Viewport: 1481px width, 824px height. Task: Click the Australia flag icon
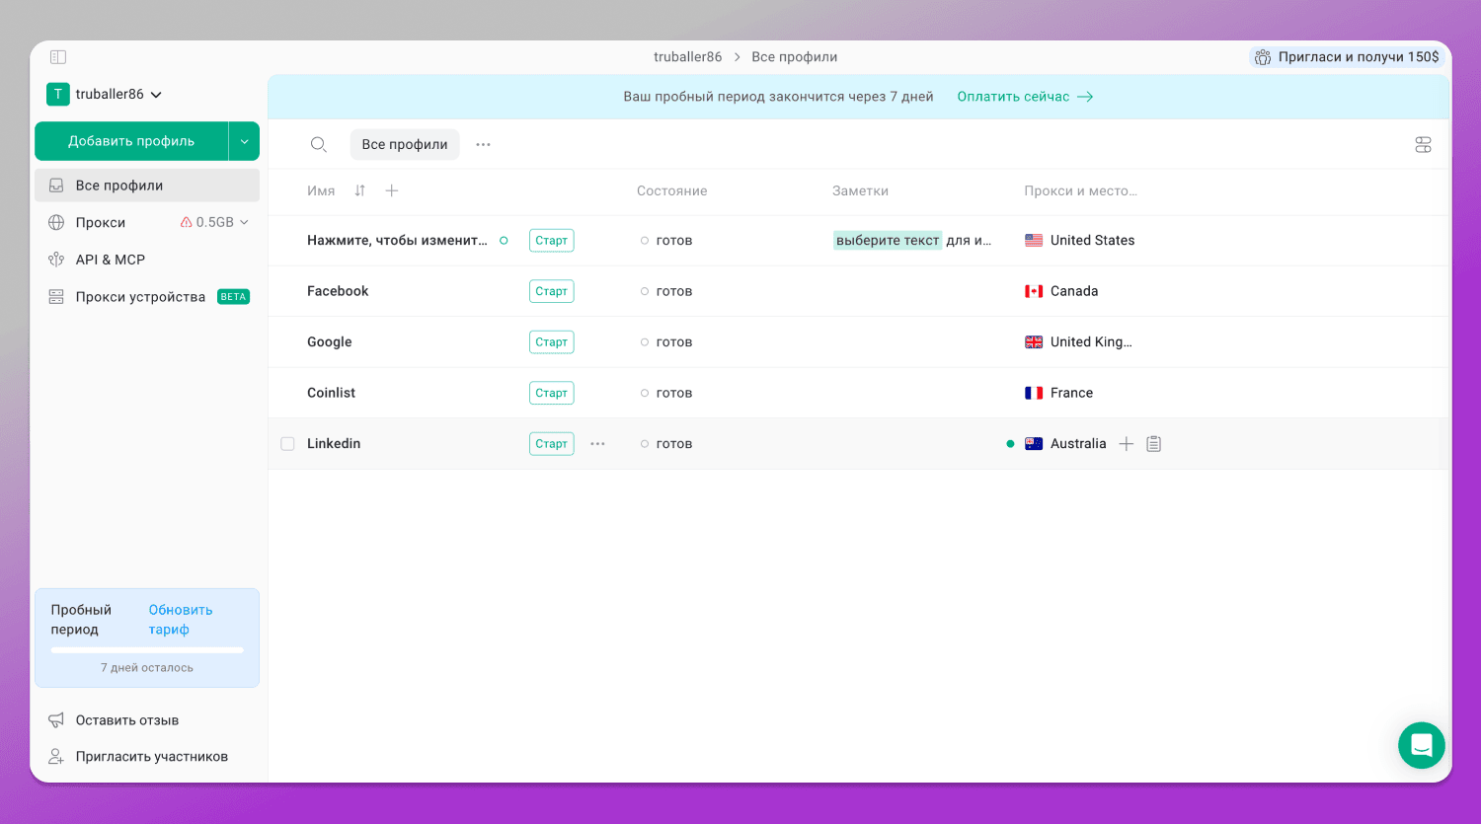click(x=1034, y=444)
